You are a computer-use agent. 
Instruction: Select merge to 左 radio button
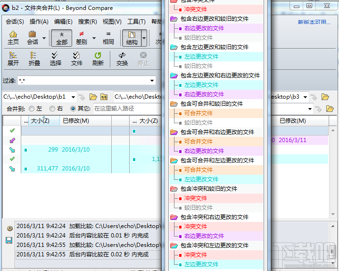click(x=32, y=109)
